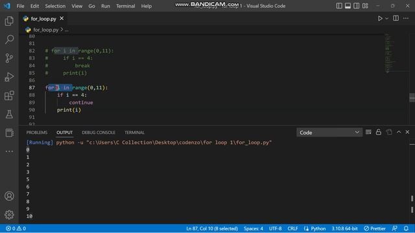Screen dimensions: 415x233
Task: Click Ln 87, Col 10 status entry
Action: [x=212, y=228]
